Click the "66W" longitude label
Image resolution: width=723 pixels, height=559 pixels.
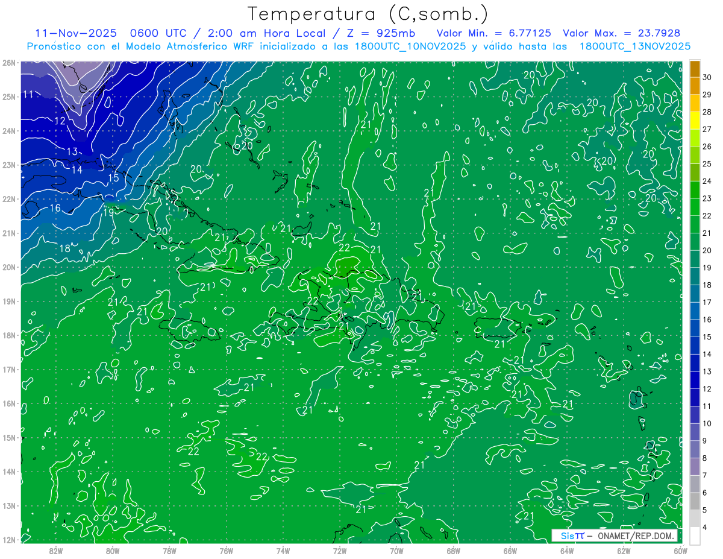point(510,550)
